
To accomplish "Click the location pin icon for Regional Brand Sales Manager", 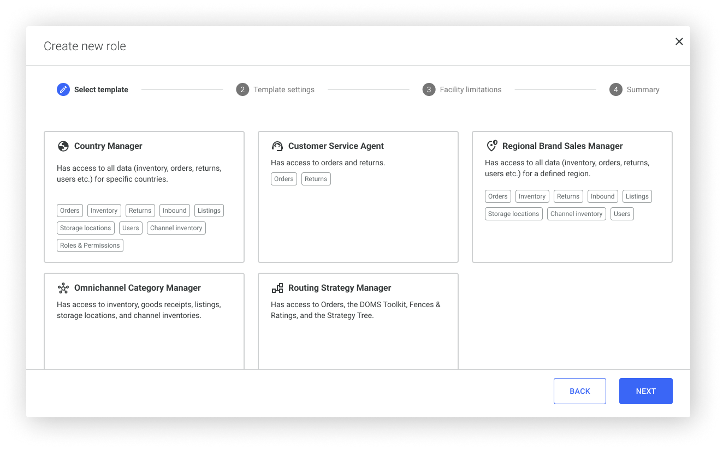I will coord(491,146).
